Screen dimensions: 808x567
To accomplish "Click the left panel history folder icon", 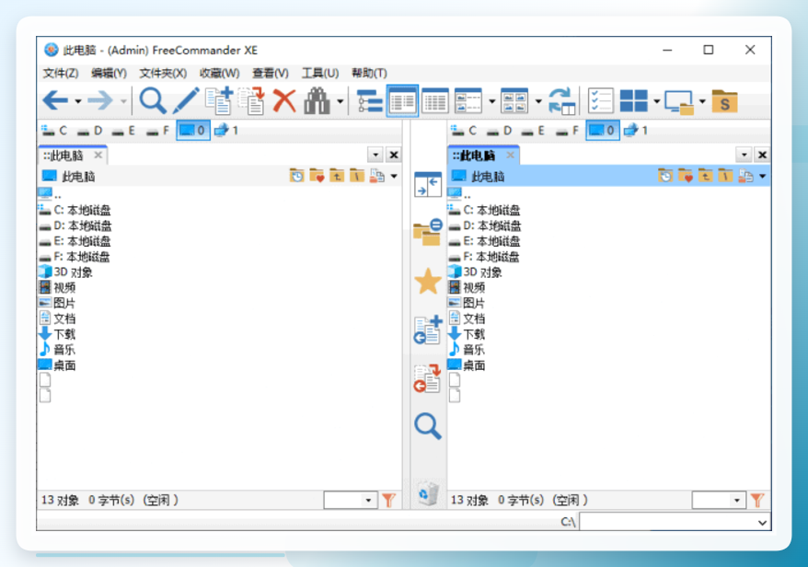I will point(297,177).
